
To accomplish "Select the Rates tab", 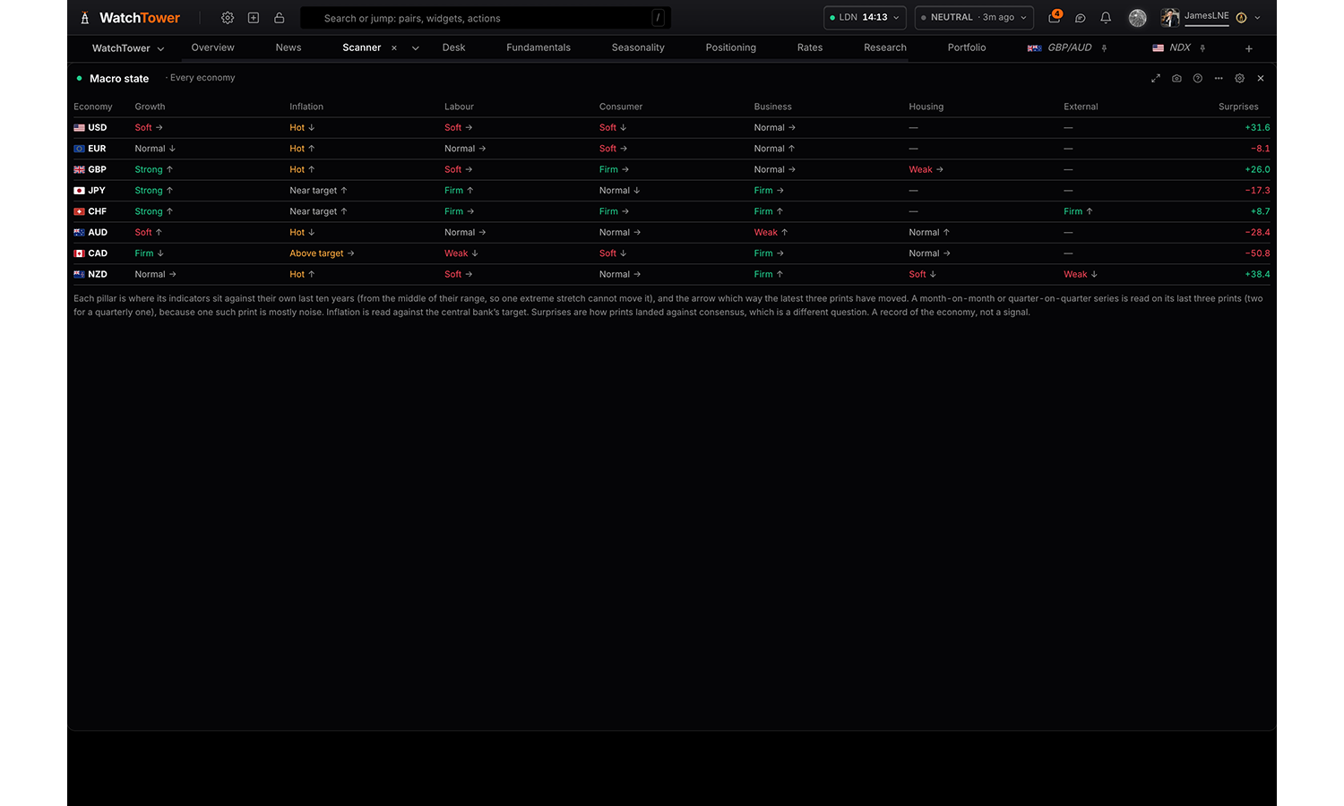I will coord(810,47).
